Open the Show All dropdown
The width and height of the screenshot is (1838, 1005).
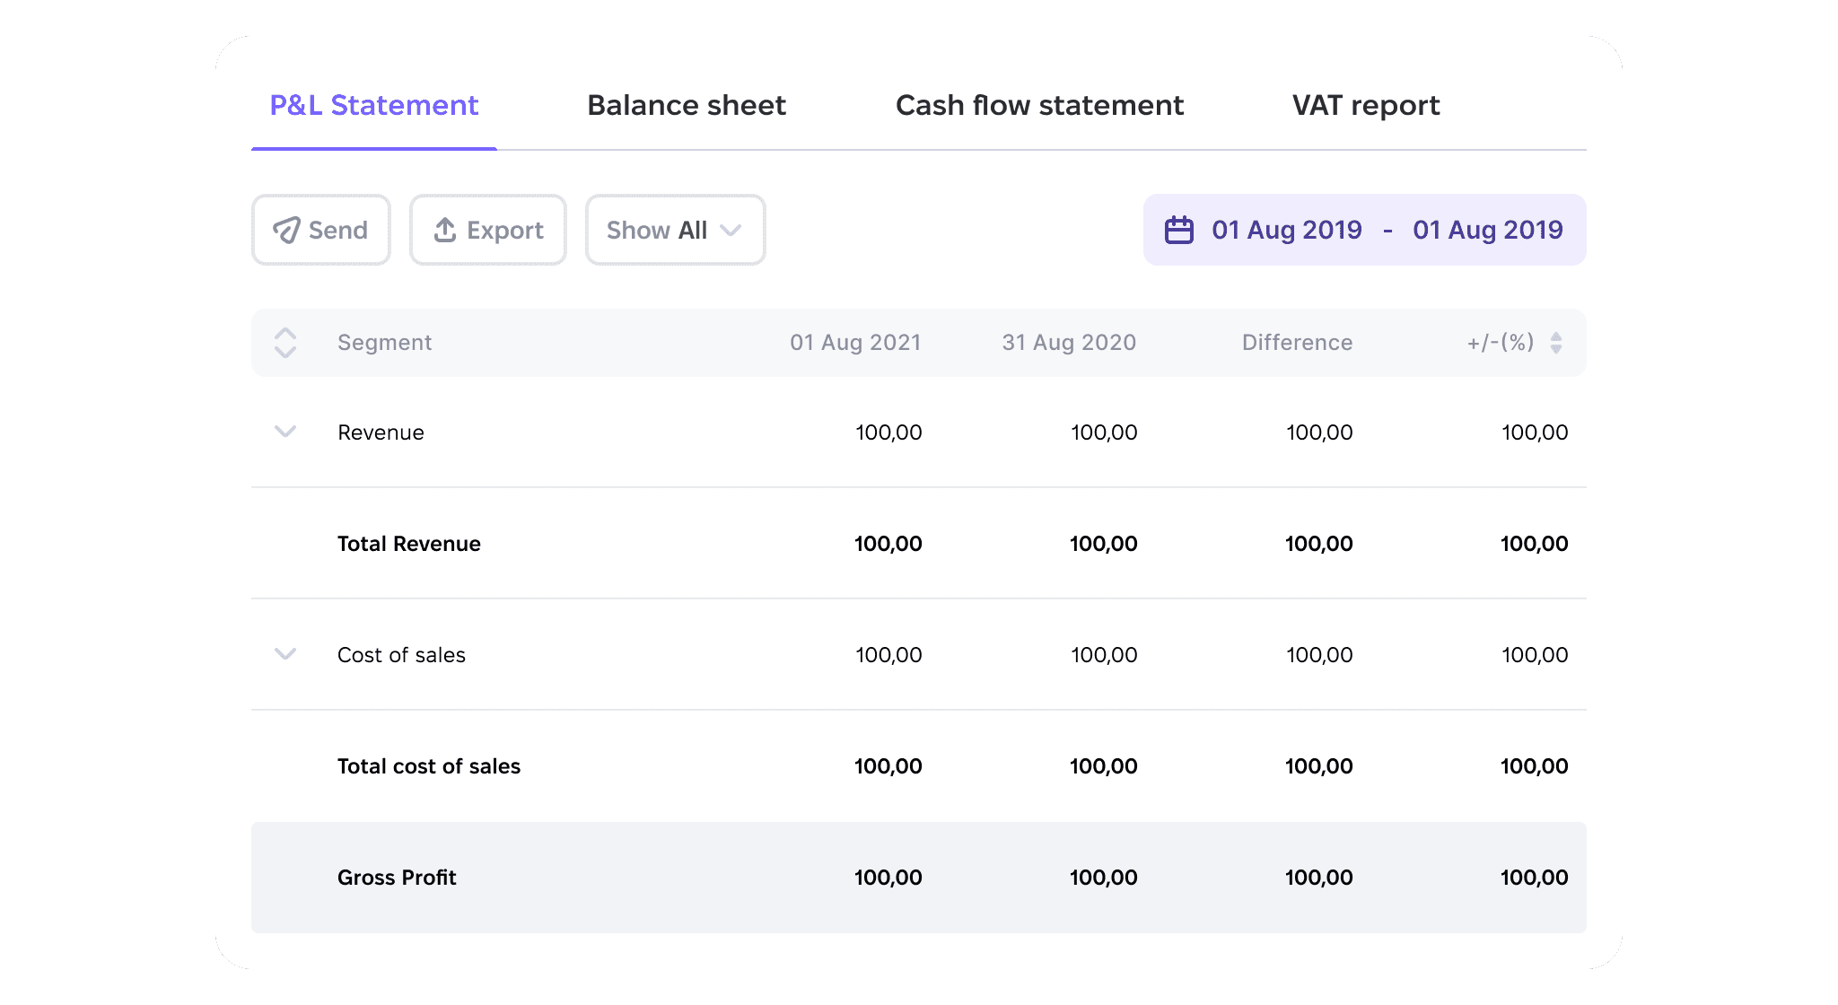(675, 230)
